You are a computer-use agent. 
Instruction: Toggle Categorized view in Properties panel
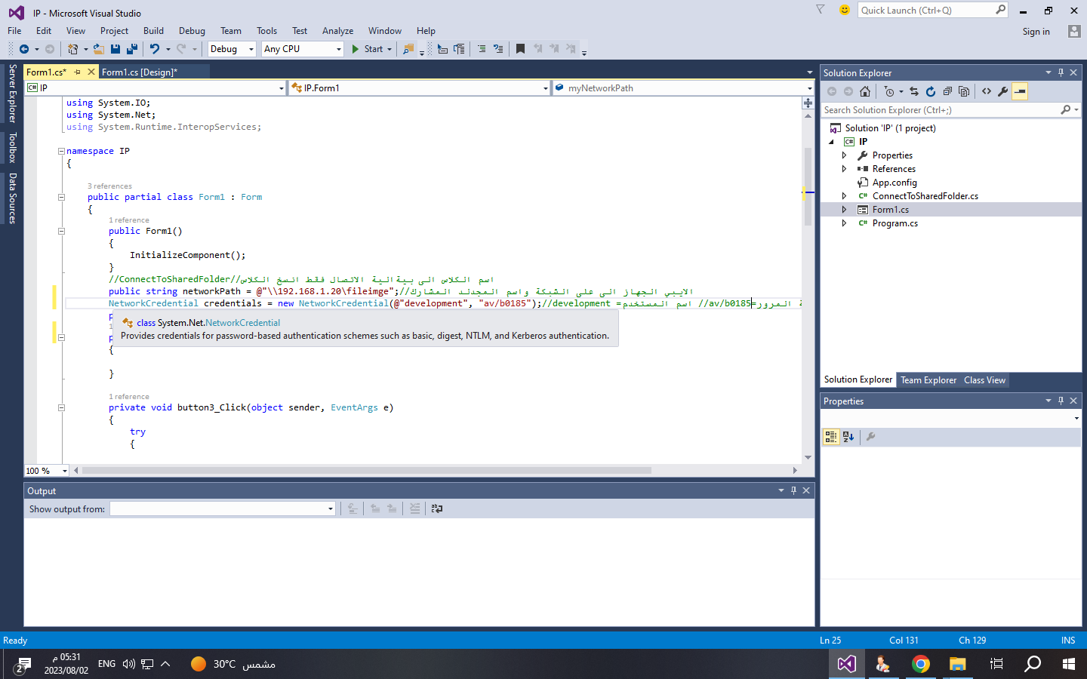(x=831, y=437)
